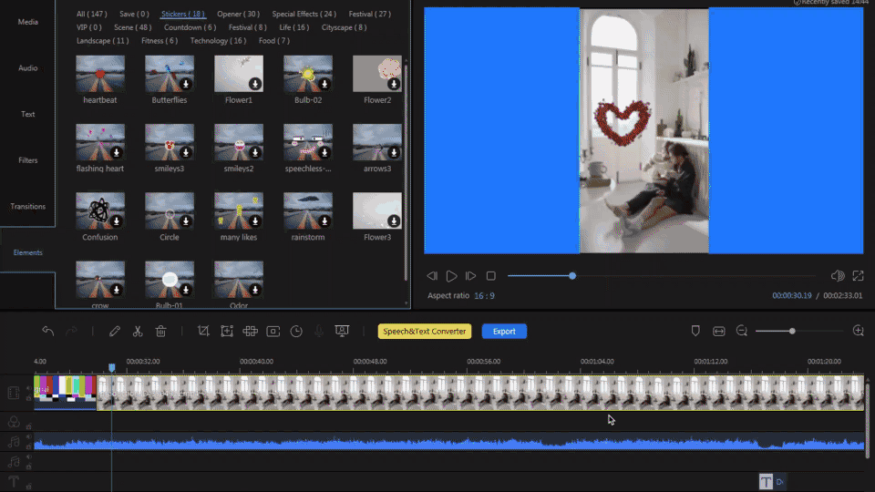Click the Freeze frame icon
Screen dimensions: 875x492
click(273, 331)
